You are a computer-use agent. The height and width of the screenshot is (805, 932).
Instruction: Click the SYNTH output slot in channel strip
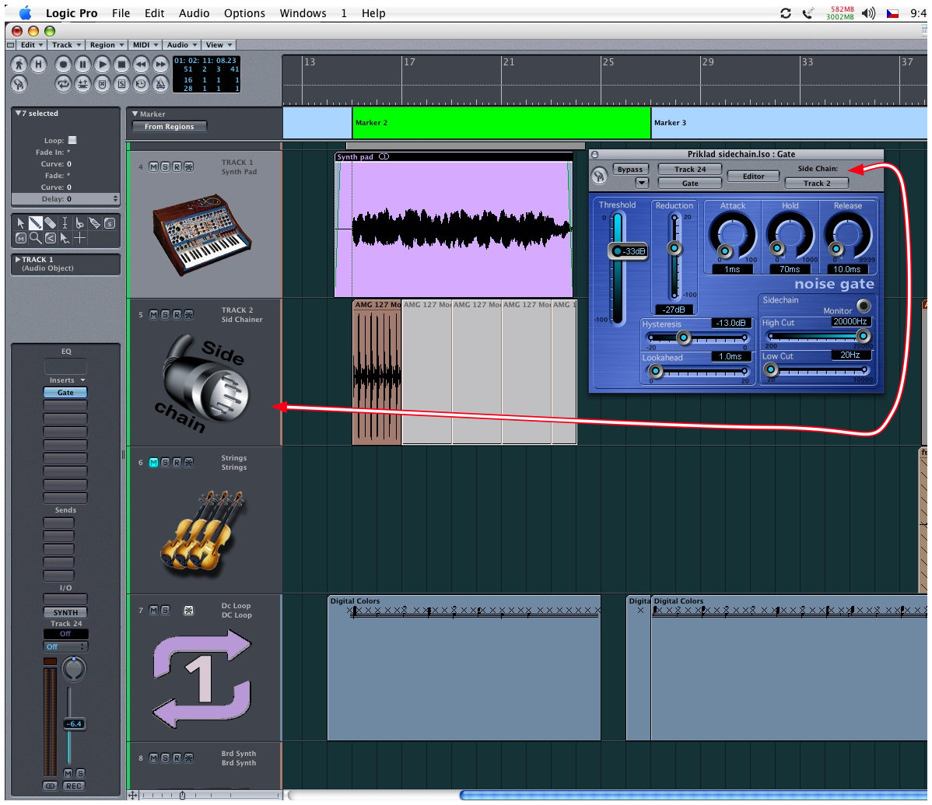[65, 613]
